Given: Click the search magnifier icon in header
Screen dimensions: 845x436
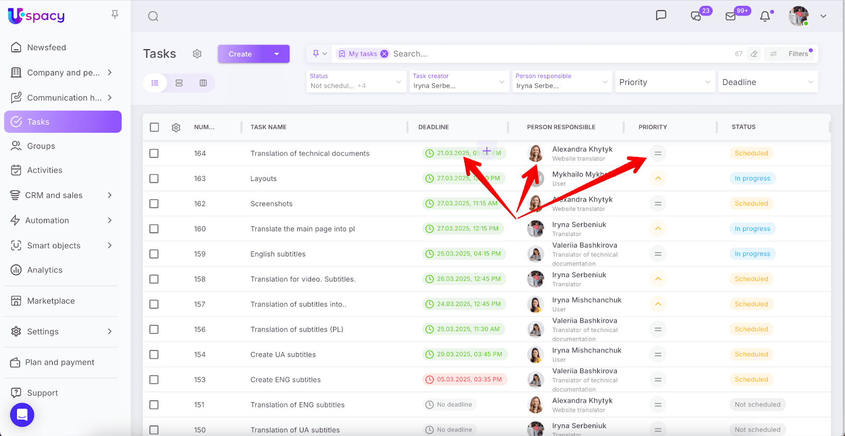Looking at the screenshot, I should coord(153,16).
